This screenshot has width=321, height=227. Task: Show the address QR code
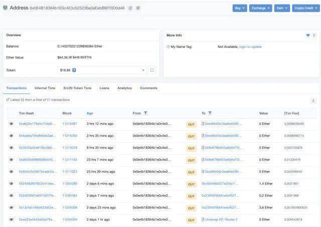coord(138,8)
